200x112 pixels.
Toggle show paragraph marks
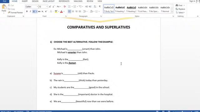[x=100, y=7]
